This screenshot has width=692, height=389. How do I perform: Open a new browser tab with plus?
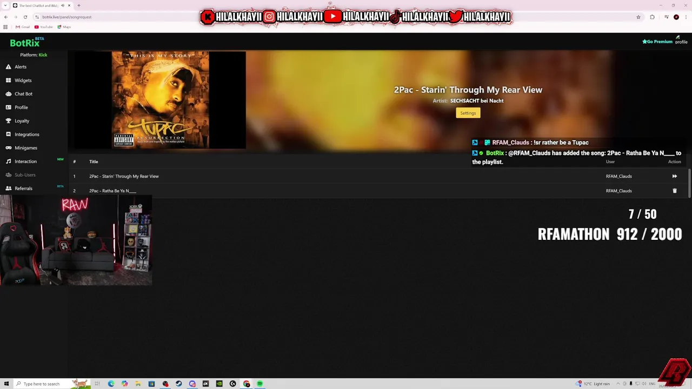tap(79, 5)
